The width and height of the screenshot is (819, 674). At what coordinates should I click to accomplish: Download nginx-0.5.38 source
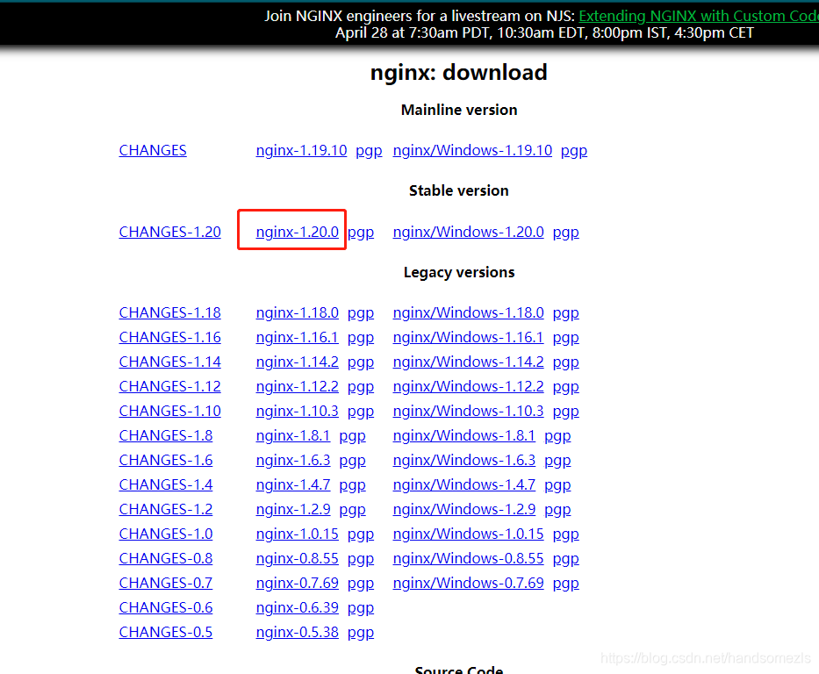tap(298, 632)
